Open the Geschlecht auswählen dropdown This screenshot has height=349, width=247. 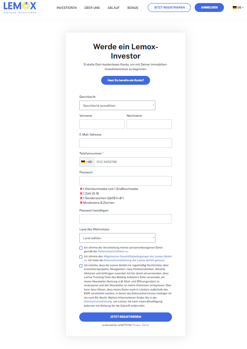pos(117,106)
